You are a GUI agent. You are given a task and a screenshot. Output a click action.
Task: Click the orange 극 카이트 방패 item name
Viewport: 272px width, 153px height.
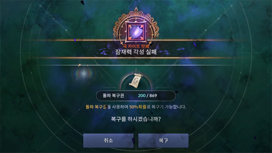[136, 46]
